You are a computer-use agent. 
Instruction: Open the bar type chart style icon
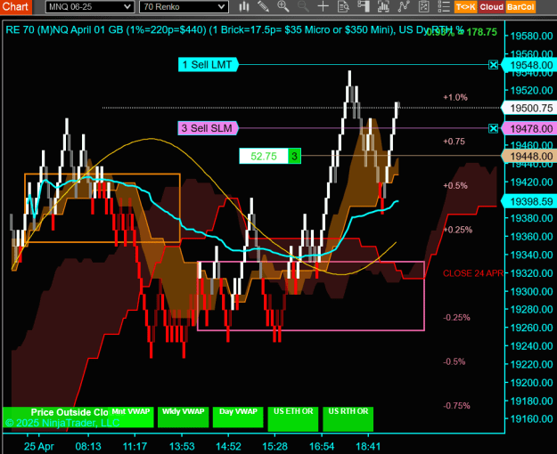243,6
